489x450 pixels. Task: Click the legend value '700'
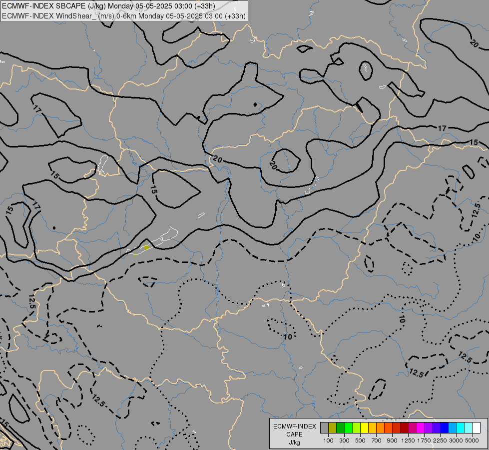pos(377,440)
